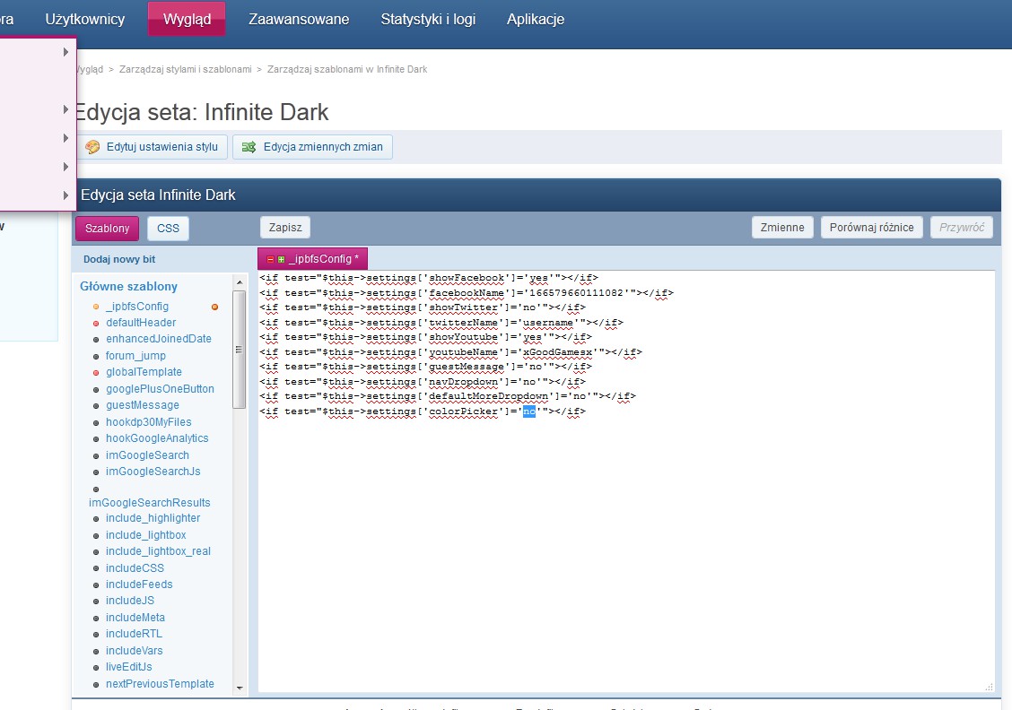Click the green plus icon on _ipbfsConfig tab

pyautogui.click(x=281, y=259)
